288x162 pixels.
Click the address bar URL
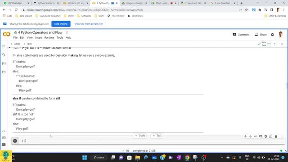click(85, 10)
